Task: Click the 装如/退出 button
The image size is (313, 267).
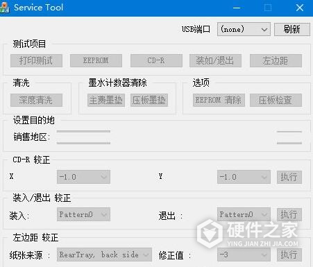Action: click(x=215, y=60)
